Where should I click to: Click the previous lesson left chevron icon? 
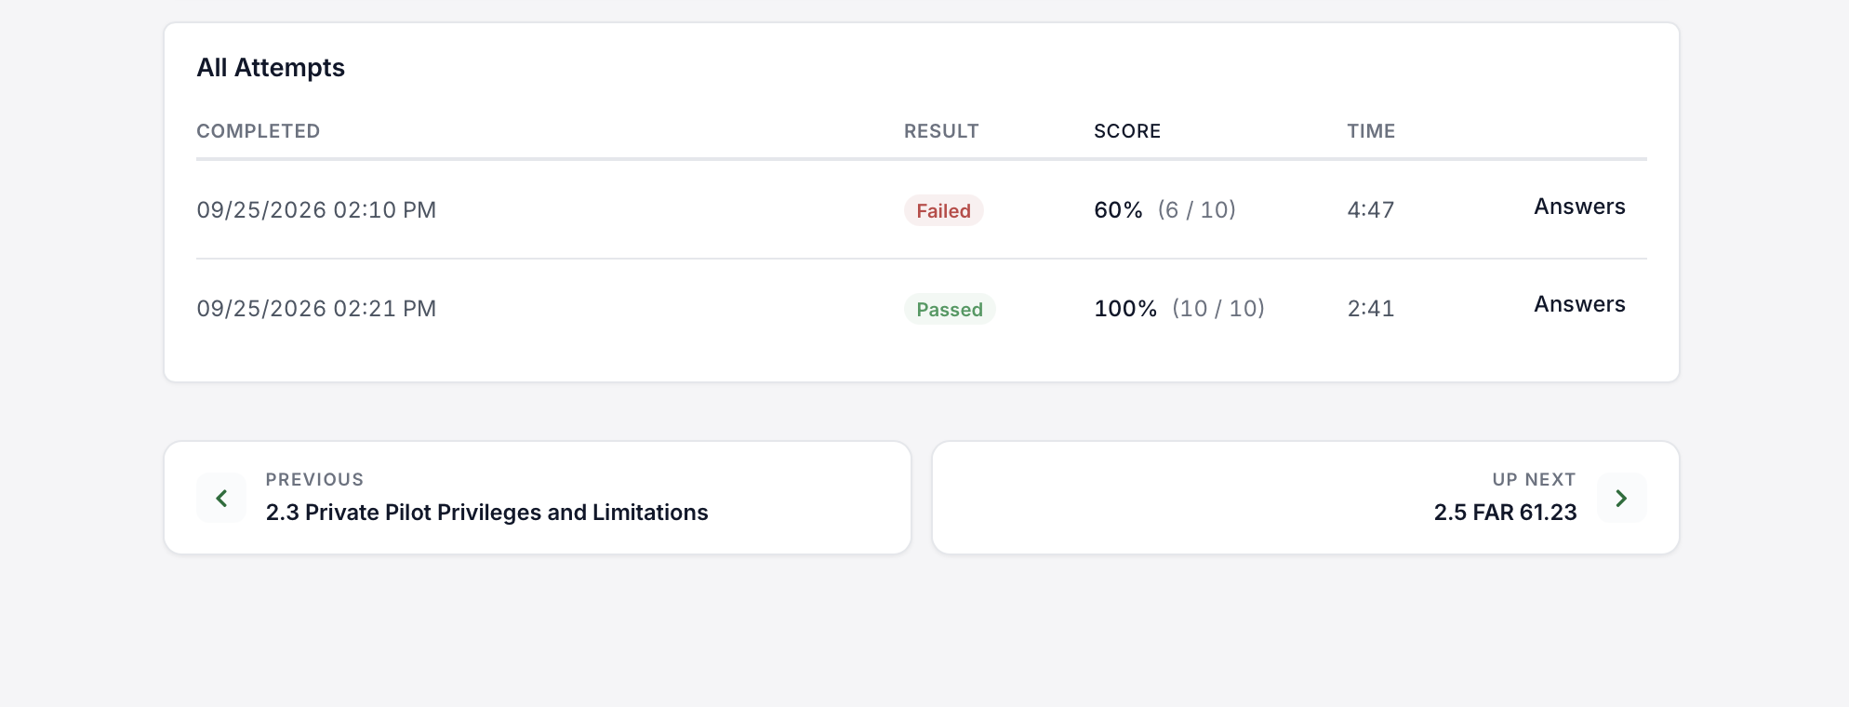point(221,498)
